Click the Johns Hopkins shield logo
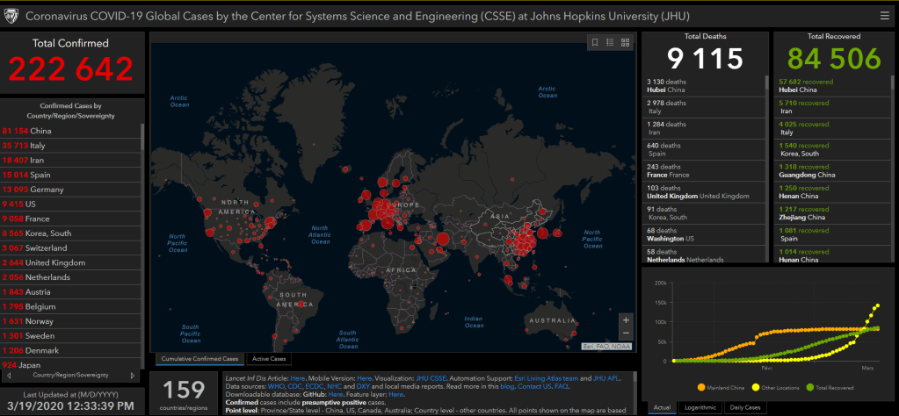Viewport: 899px width, 416px height. coord(11,16)
